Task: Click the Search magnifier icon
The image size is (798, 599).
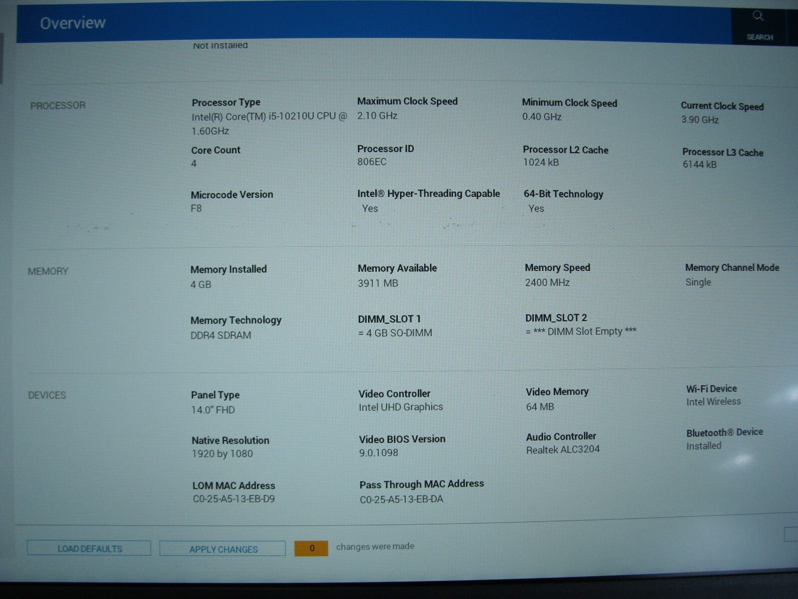Action: 758,16
